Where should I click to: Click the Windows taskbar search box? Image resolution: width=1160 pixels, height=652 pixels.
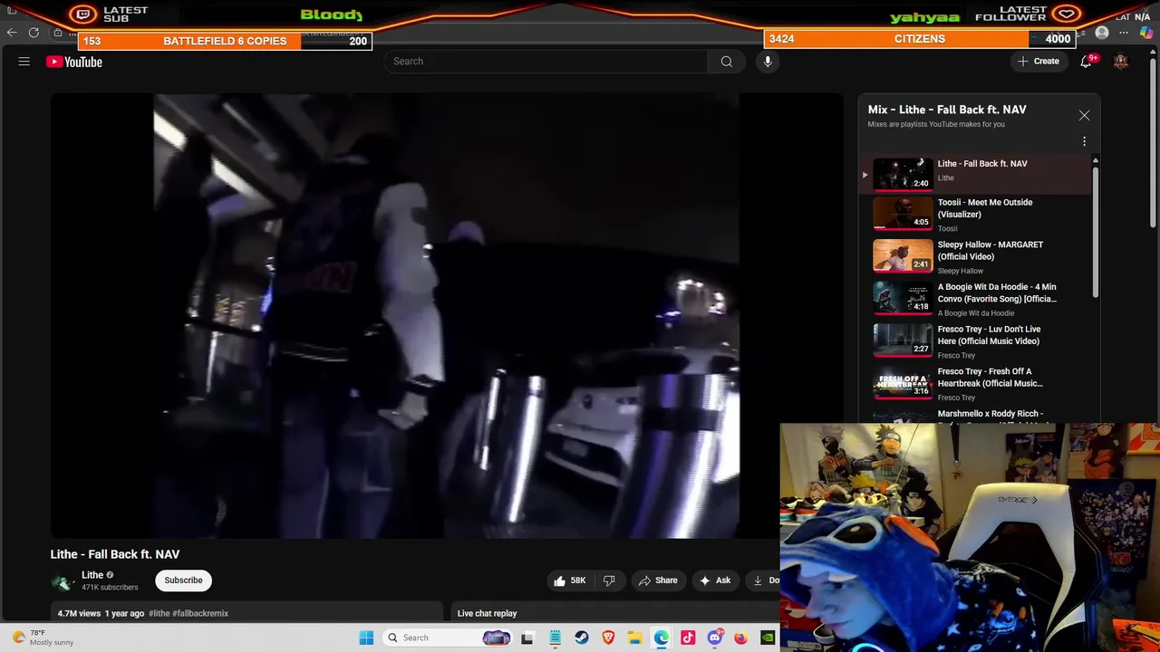449,638
